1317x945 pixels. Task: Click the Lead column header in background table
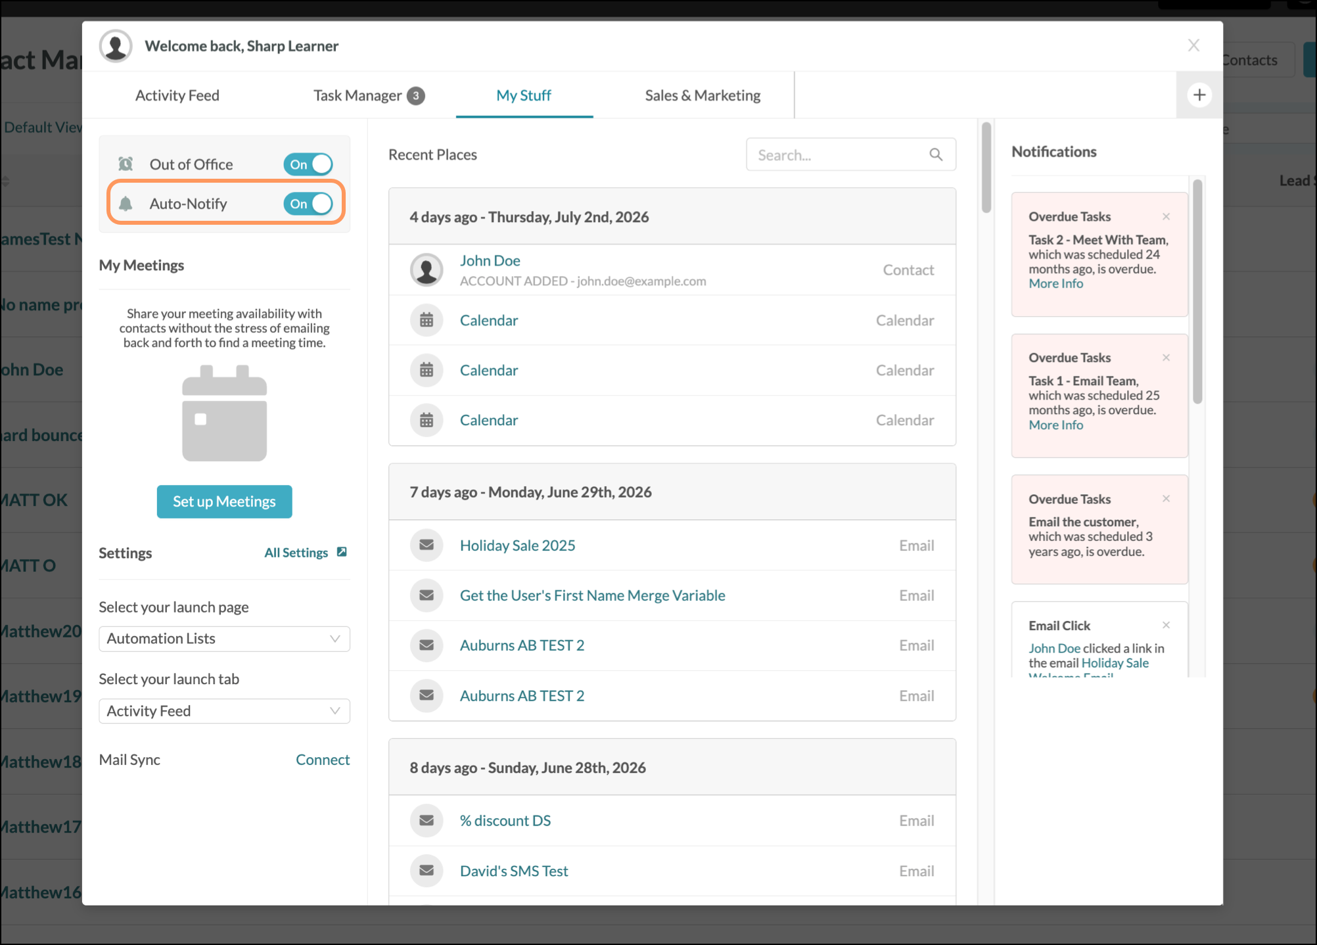point(1298,181)
